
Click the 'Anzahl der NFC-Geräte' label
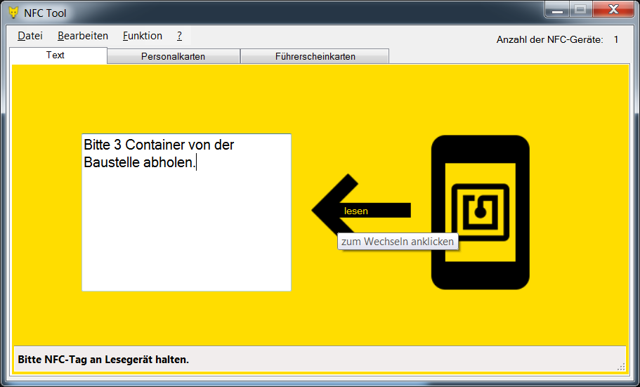[x=549, y=39]
